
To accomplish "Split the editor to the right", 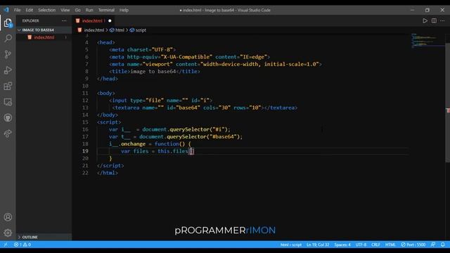I will point(434,20).
